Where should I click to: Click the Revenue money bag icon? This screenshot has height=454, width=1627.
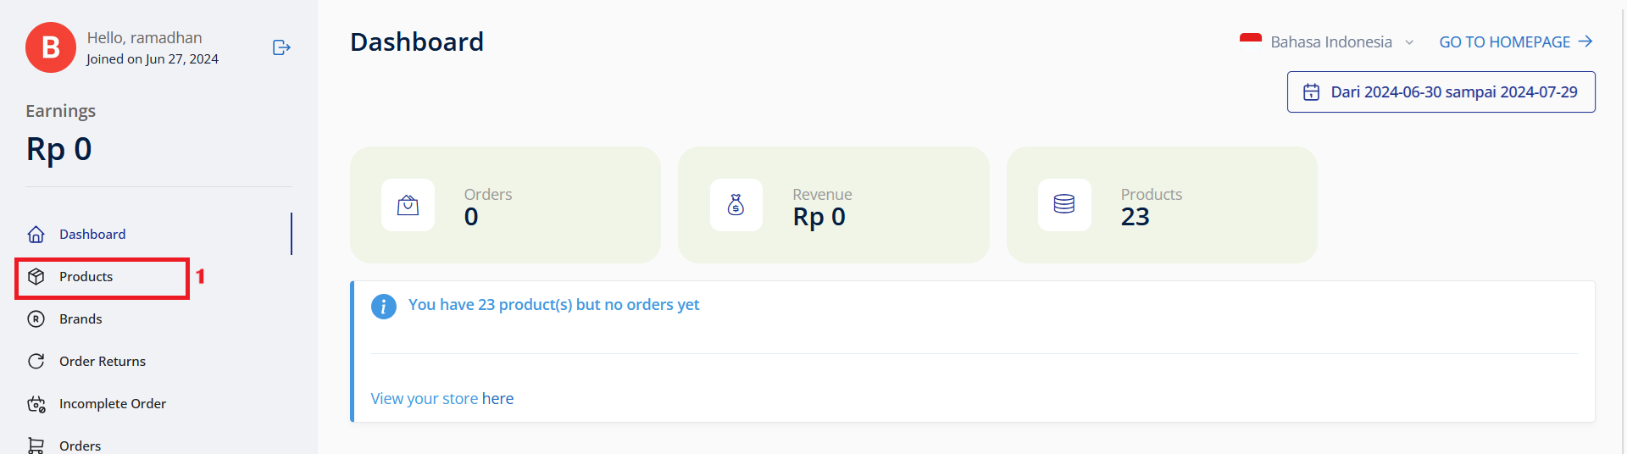coord(736,205)
